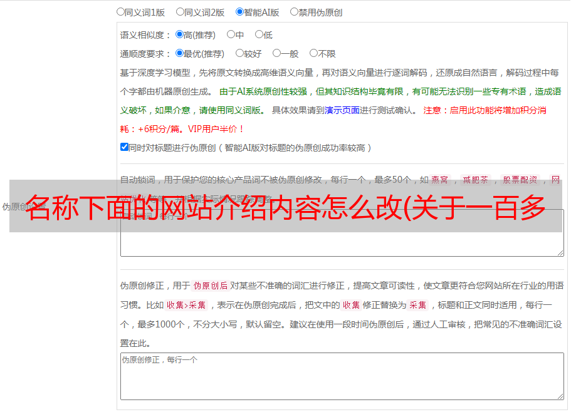Image resolution: width=571 pixels, height=412 pixels.
Task: Click the 股票配资 example keyword tag
Action: tap(520, 180)
